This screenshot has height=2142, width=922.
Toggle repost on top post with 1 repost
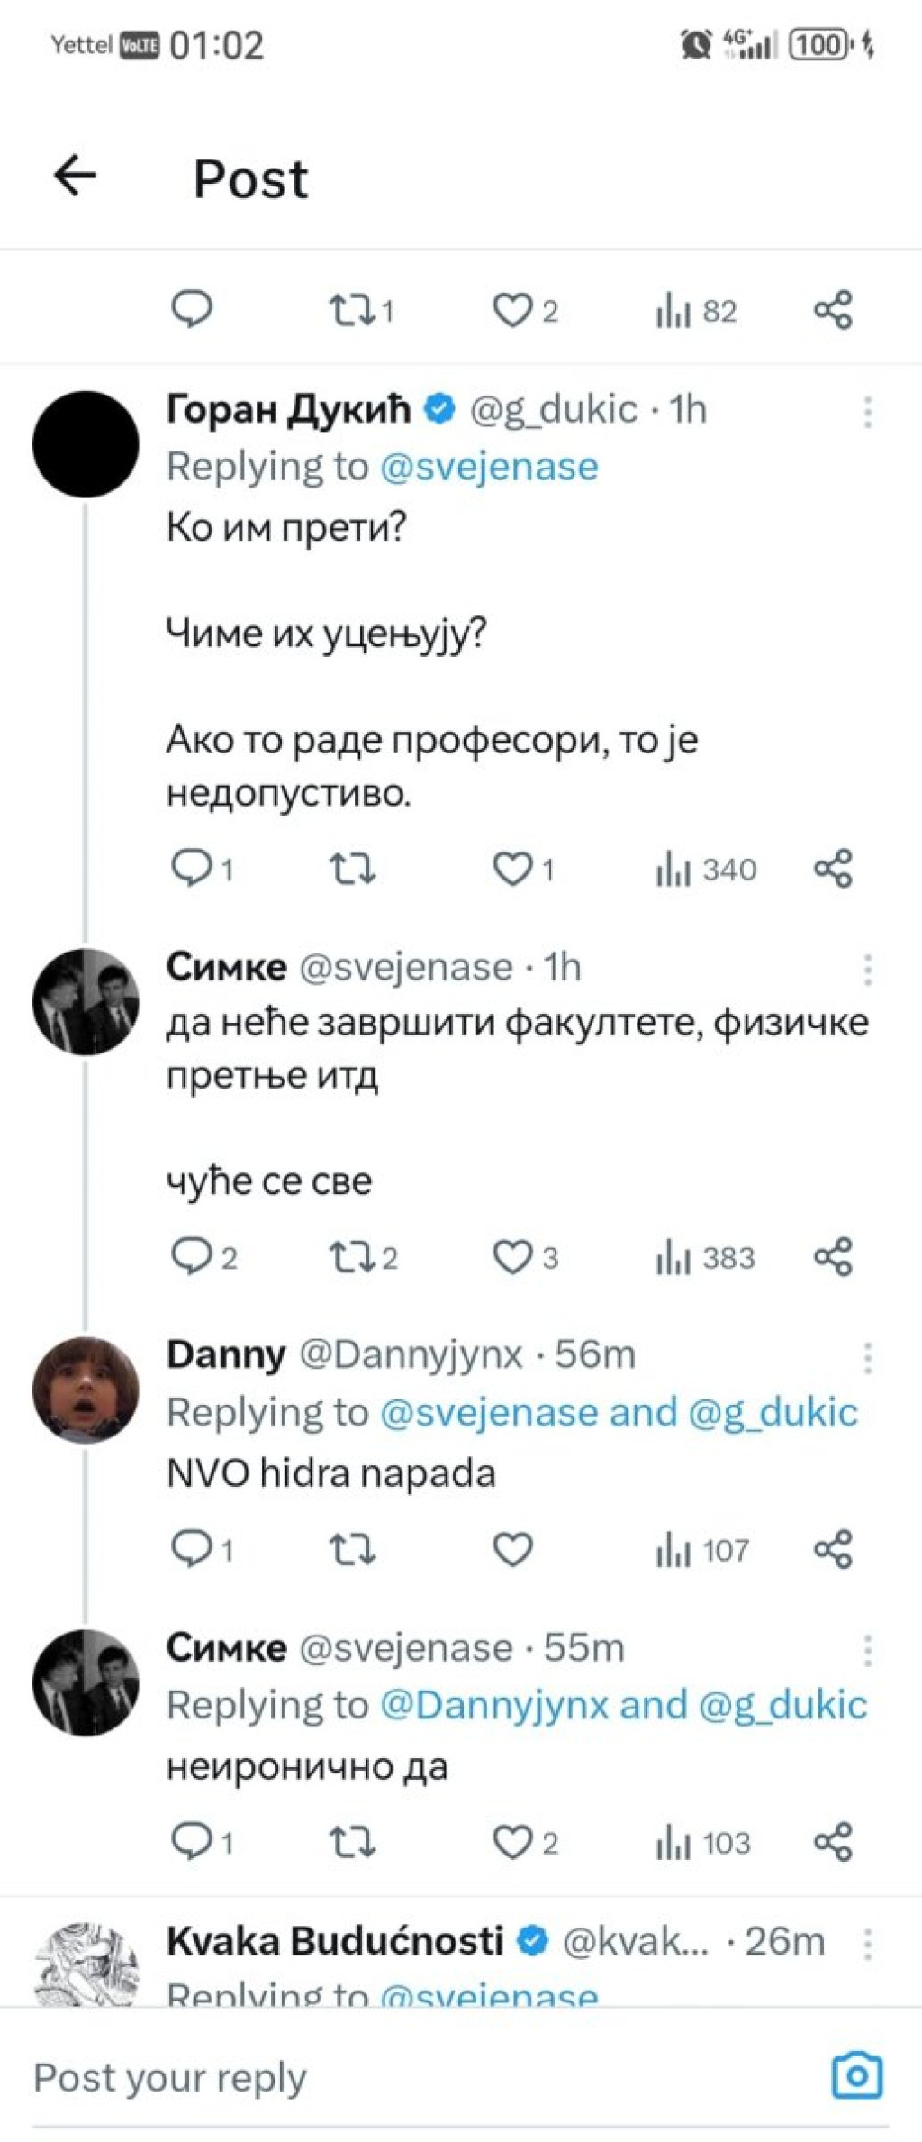361,311
